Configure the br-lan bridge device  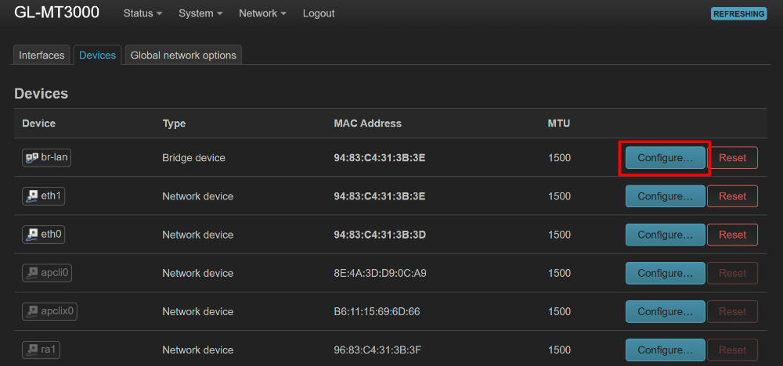(x=665, y=158)
